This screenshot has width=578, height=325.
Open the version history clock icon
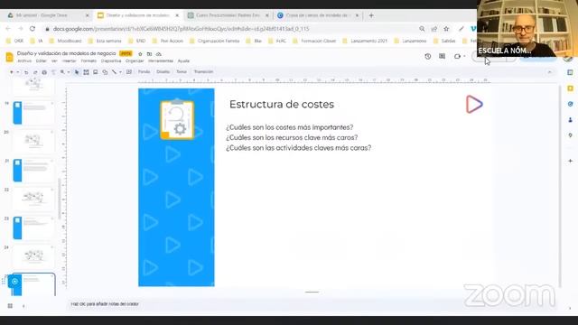pyautogui.click(x=427, y=56)
